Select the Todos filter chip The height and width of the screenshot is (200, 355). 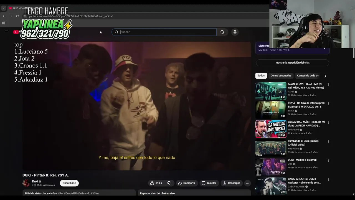261,76
